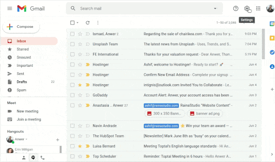Select the Unsplash Team email checkbox
The height and width of the screenshot is (162, 275).
pos(72,44)
